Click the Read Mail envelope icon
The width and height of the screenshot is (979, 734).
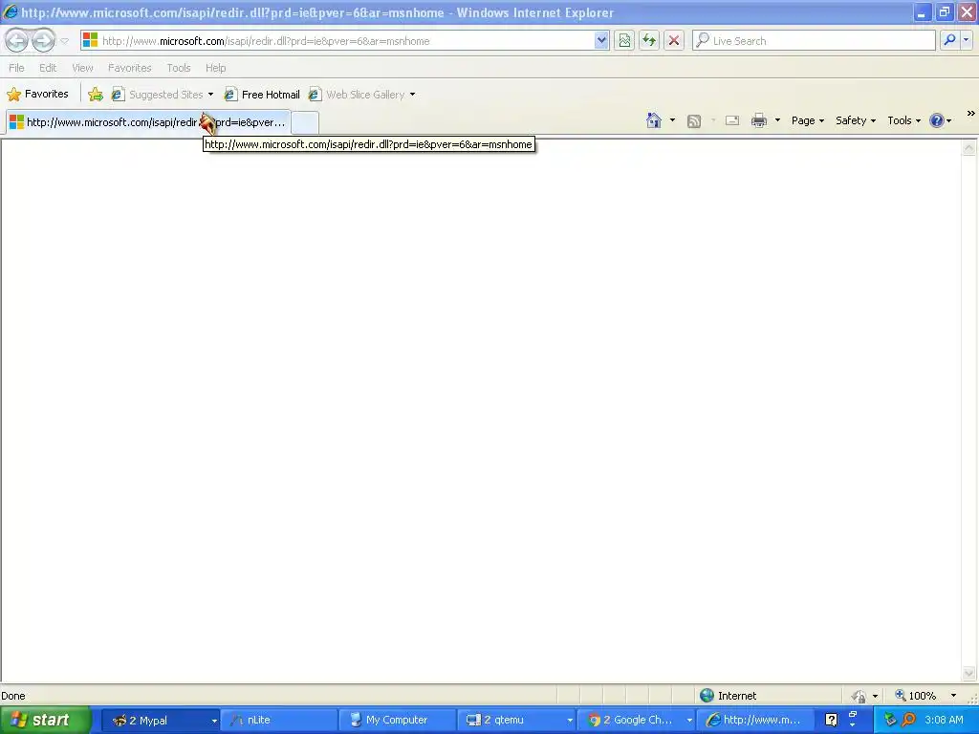[x=732, y=120]
